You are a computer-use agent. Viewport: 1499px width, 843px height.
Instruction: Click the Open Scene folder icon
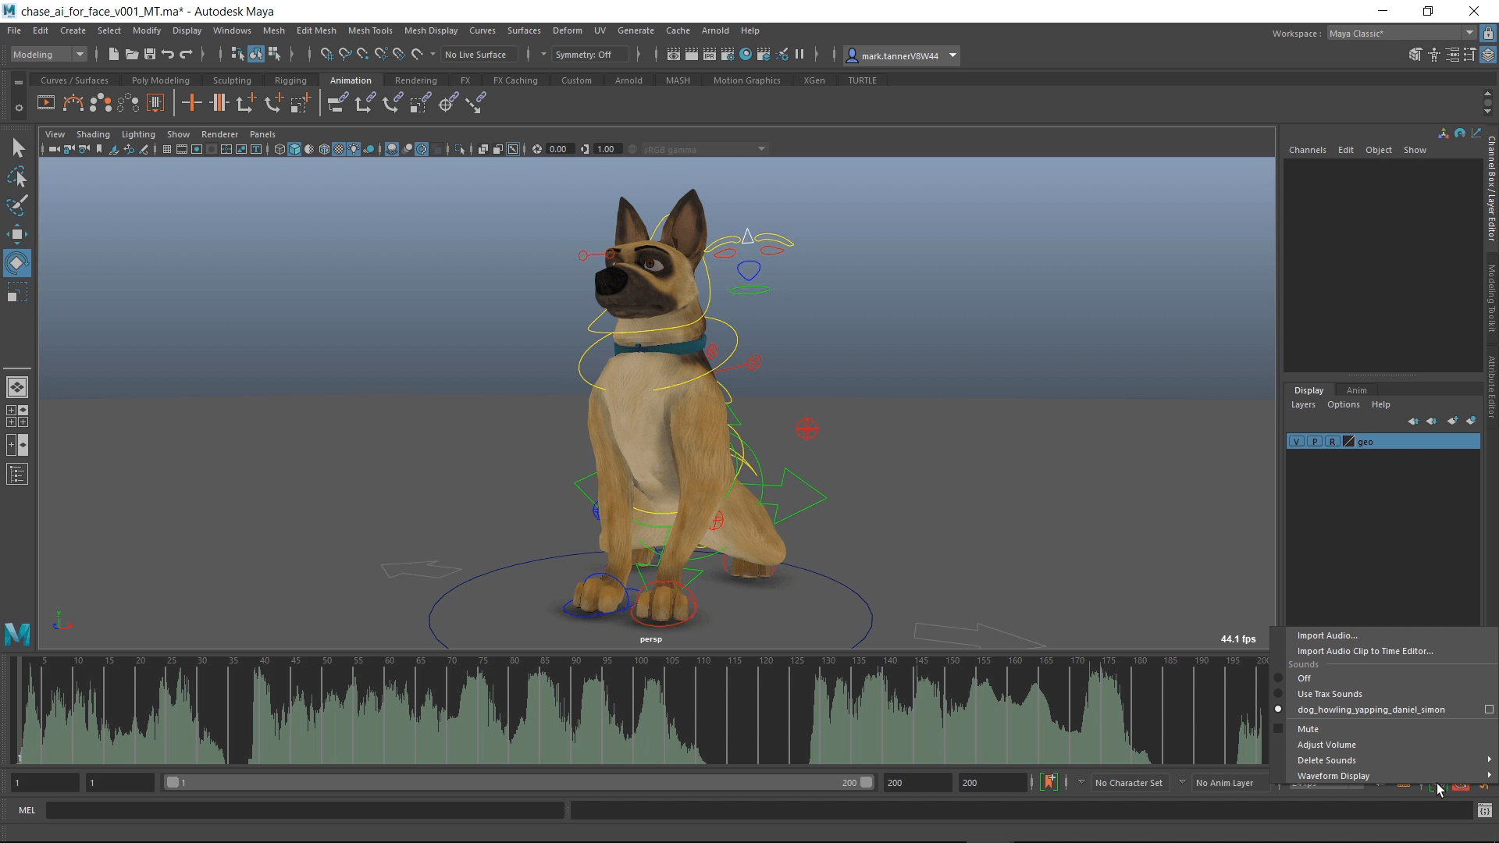click(131, 55)
